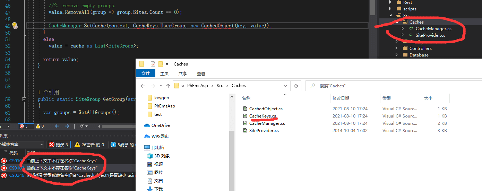The width and height of the screenshot is (482, 191).
Task: Click the Explorer up-one-level arrow
Action: [x=168, y=86]
